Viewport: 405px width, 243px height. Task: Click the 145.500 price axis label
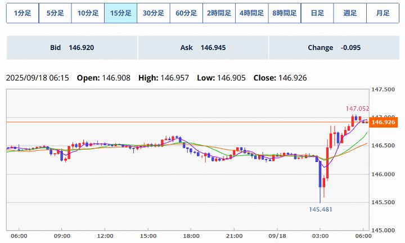point(383,202)
